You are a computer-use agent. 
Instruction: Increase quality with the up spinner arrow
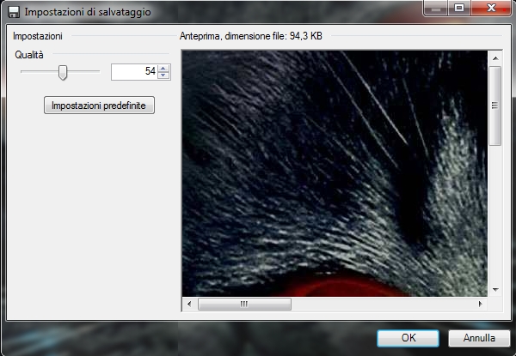click(163, 69)
